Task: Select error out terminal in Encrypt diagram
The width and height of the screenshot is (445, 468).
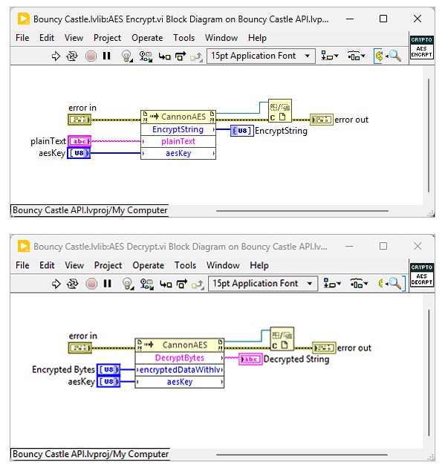Action: (x=322, y=120)
